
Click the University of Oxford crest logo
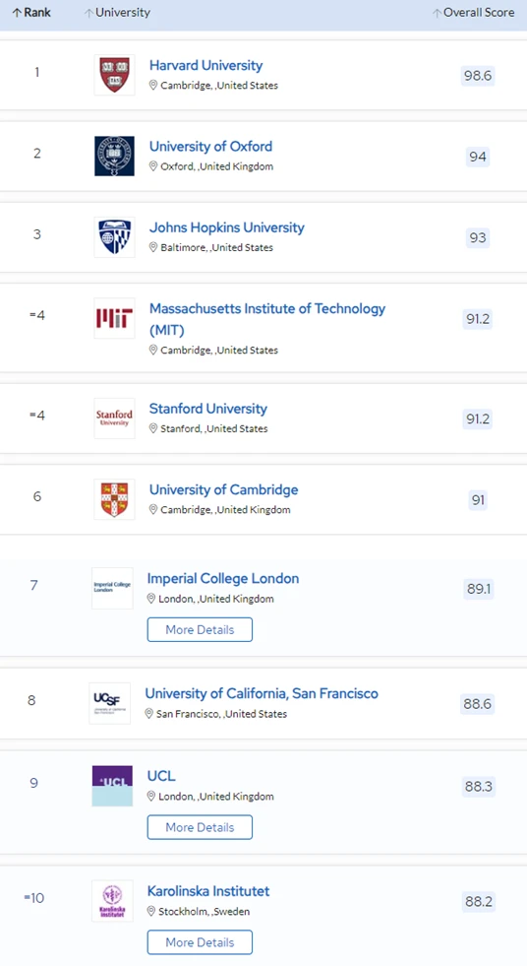(114, 156)
